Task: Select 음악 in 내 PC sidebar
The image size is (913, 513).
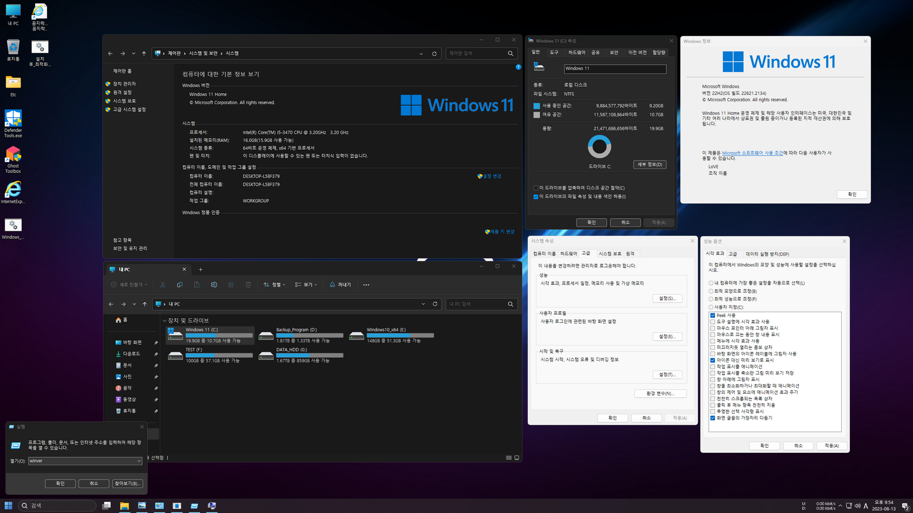Action: tap(123, 388)
